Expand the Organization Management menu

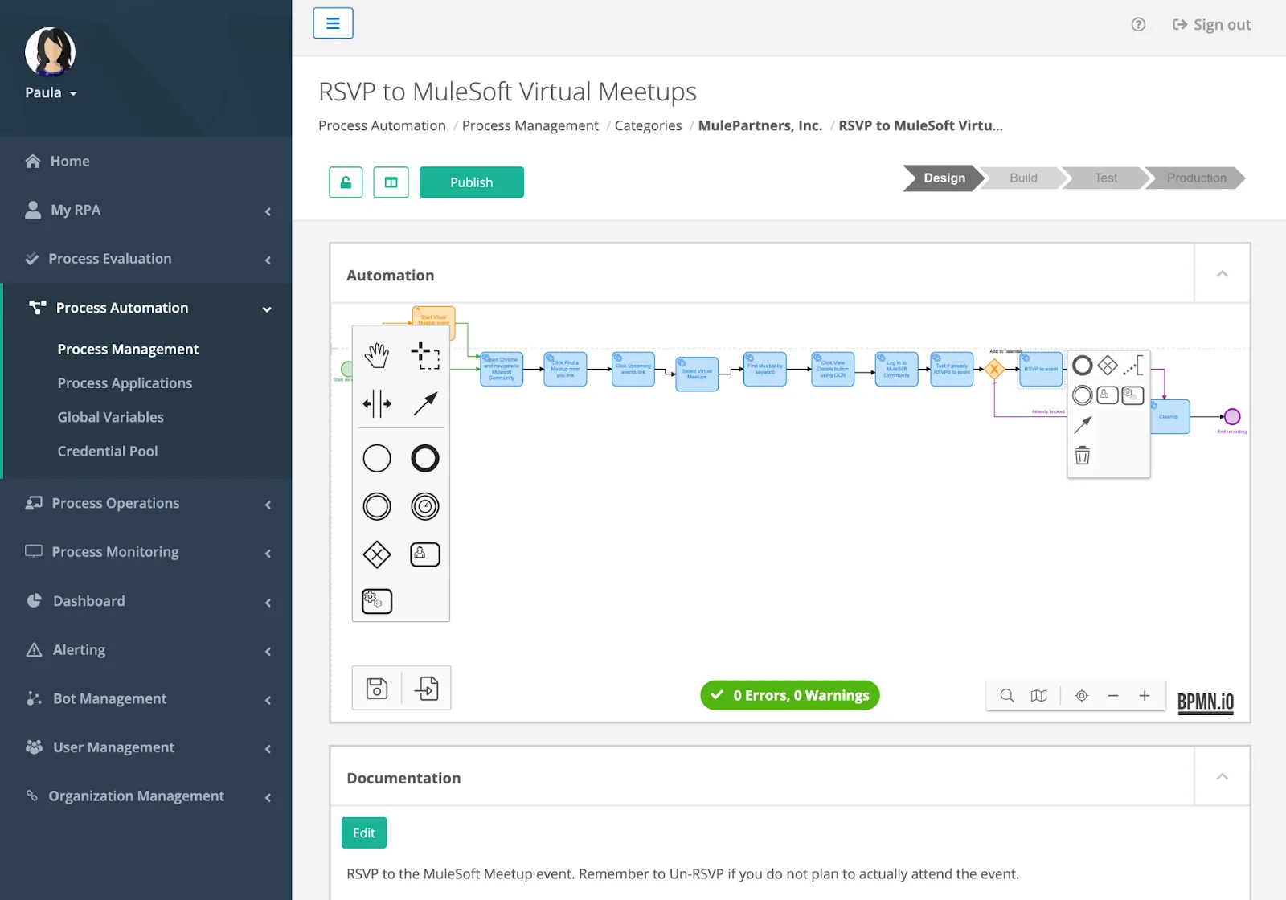pyautogui.click(x=146, y=796)
